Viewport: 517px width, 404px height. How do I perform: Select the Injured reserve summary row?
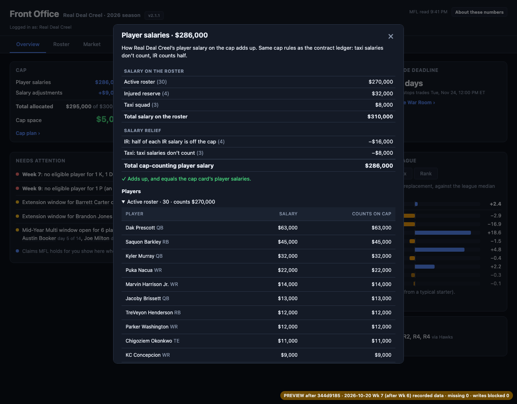click(258, 93)
